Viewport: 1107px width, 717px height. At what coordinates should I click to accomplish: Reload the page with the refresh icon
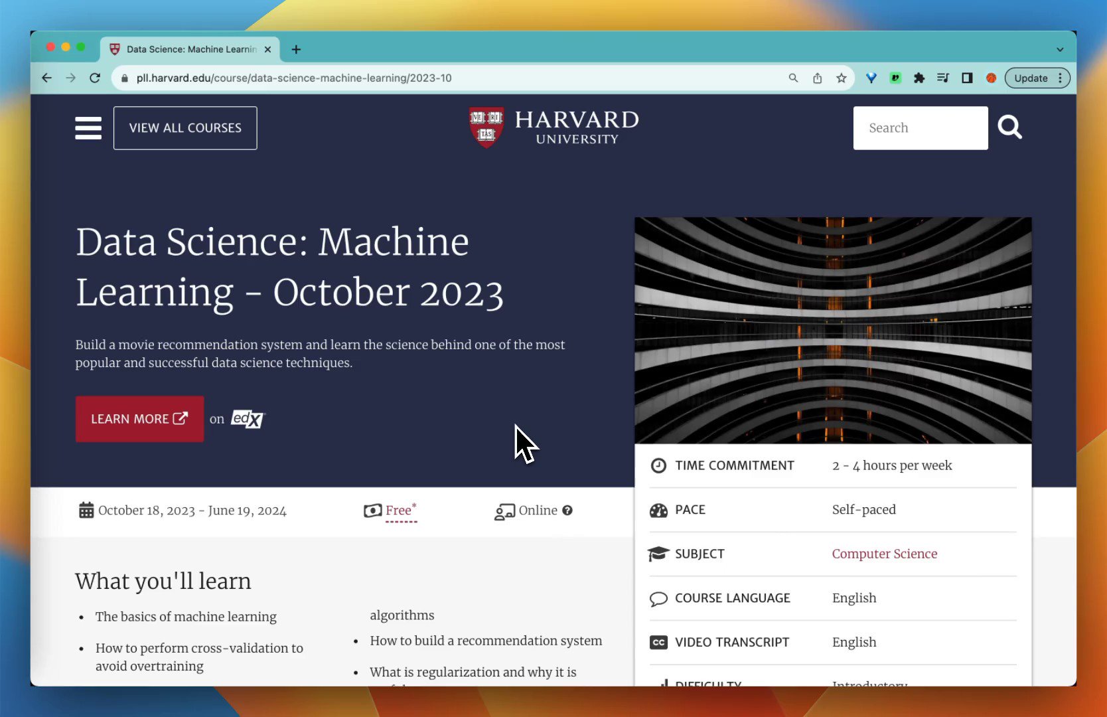[x=95, y=78]
